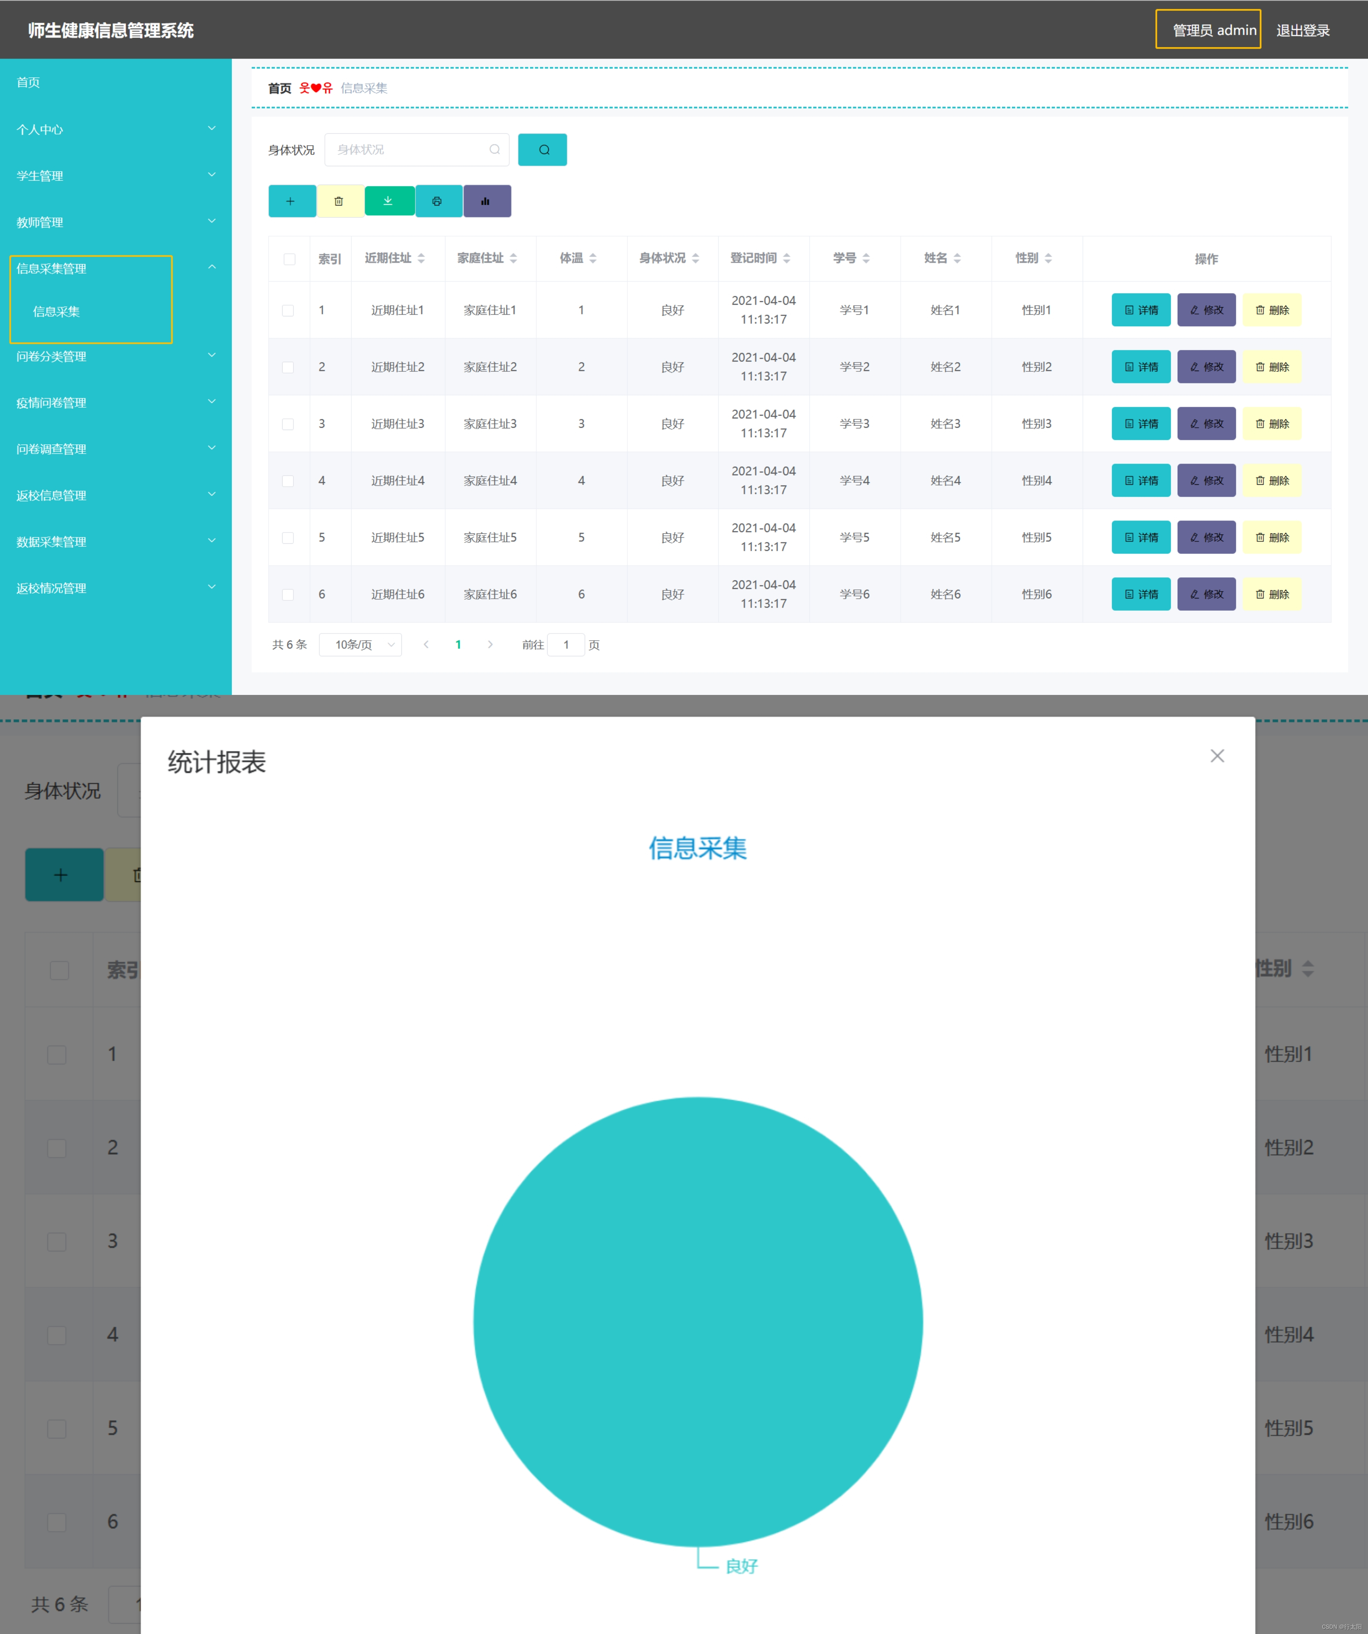
Task: Sort by 登记时间 column arrows
Action: (787, 259)
